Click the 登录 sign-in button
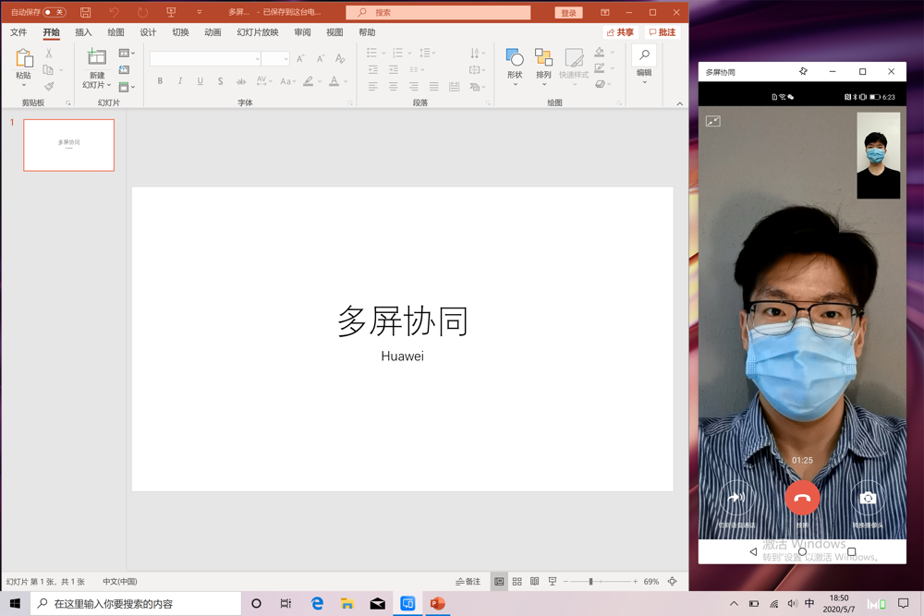Screen dimensions: 924x616 [568, 13]
